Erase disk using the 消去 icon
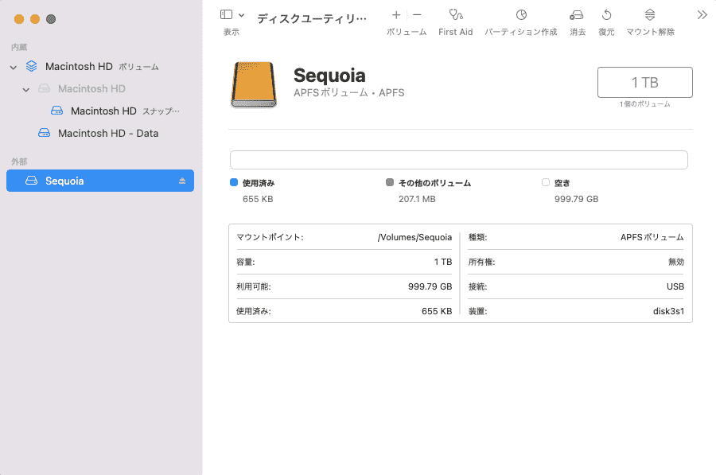Viewport: 716px width, 475px height. point(577,15)
